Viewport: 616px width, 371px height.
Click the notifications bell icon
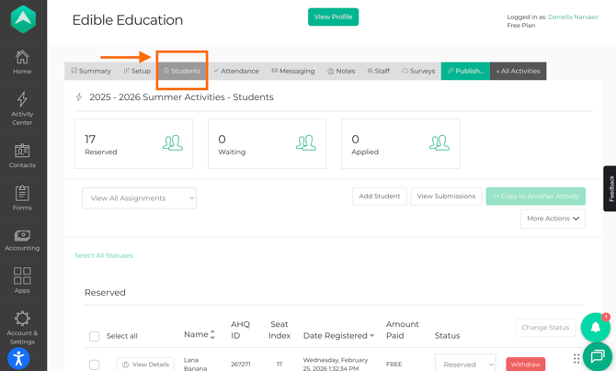tap(595, 327)
